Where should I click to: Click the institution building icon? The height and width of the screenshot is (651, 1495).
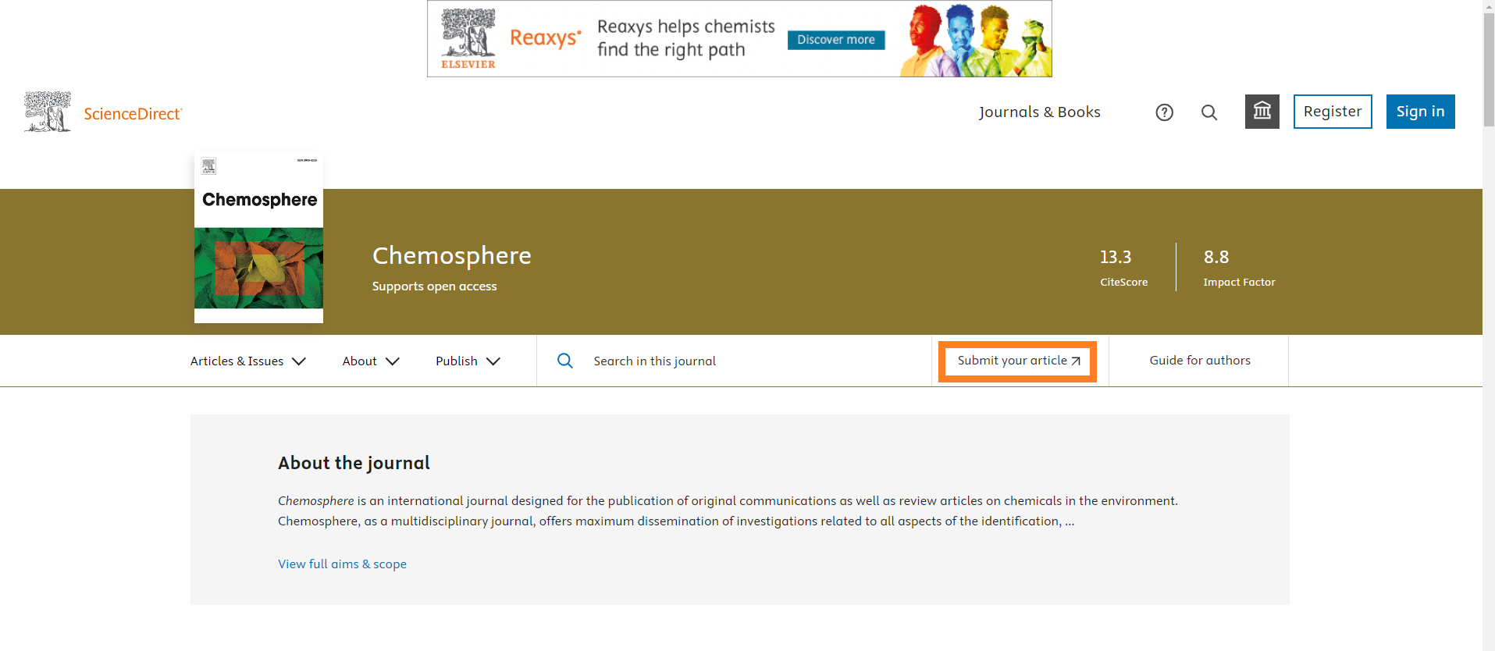(x=1262, y=112)
